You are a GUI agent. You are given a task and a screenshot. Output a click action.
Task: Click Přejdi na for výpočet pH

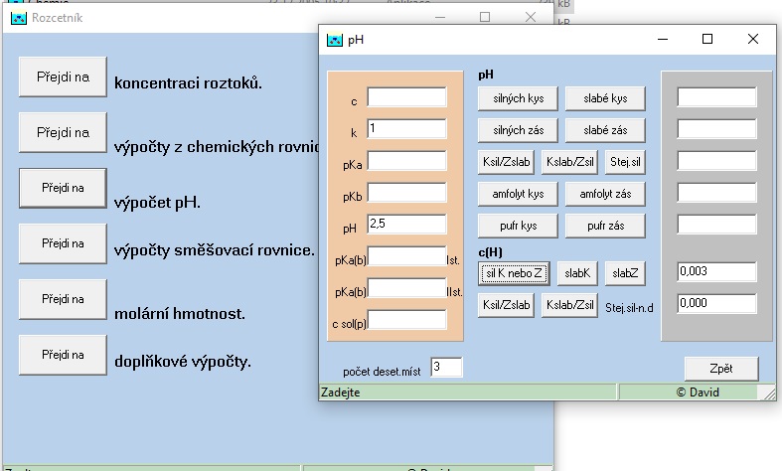coord(63,188)
